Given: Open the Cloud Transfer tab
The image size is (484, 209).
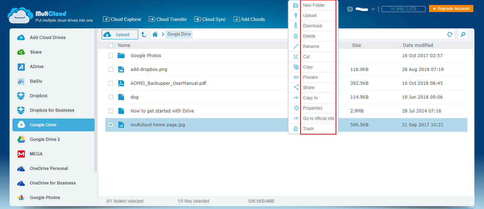Looking at the screenshot, I should [x=168, y=20].
